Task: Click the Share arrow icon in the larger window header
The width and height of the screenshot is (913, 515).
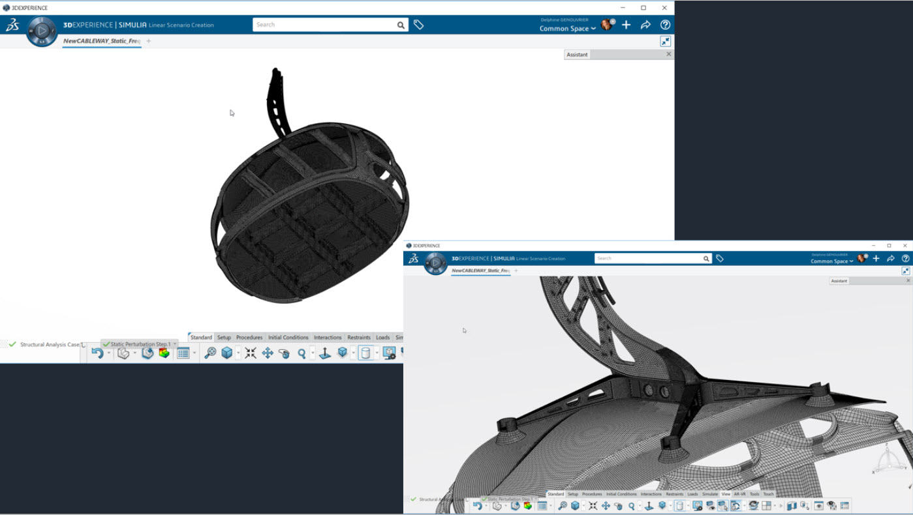Action: point(645,25)
